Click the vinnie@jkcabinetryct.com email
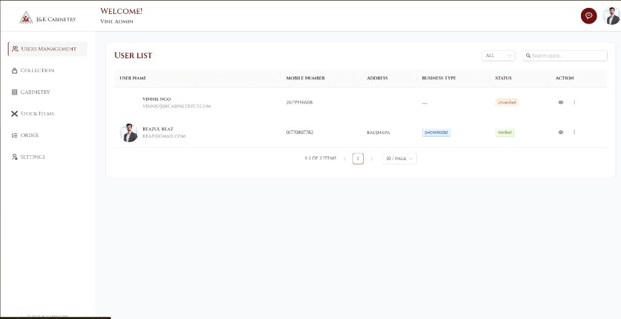This screenshot has width=621, height=319. click(176, 106)
